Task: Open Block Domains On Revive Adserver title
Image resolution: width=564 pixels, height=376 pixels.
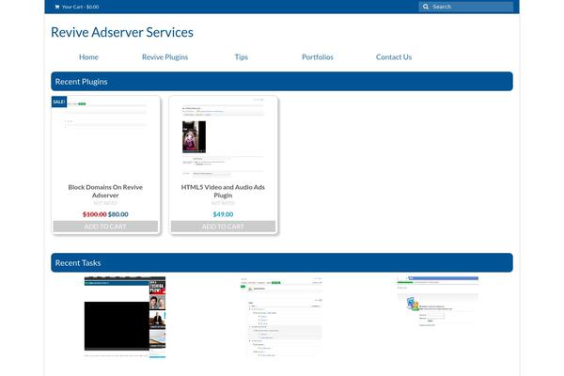Action: (x=105, y=191)
